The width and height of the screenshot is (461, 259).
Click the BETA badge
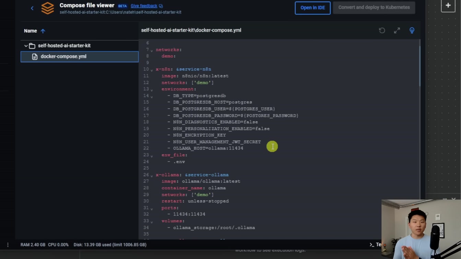point(122,6)
